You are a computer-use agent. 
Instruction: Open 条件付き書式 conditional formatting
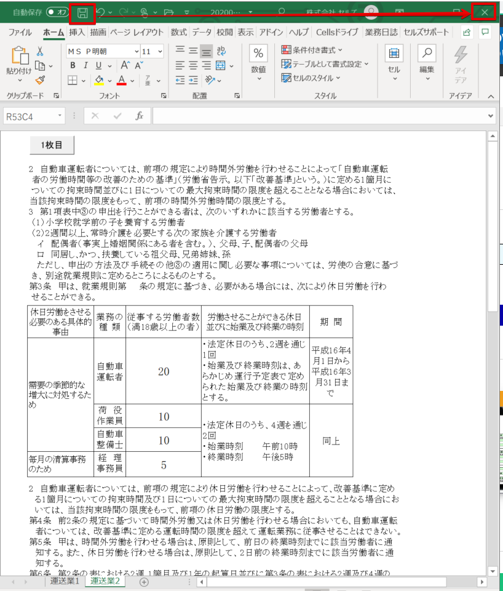click(312, 50)
